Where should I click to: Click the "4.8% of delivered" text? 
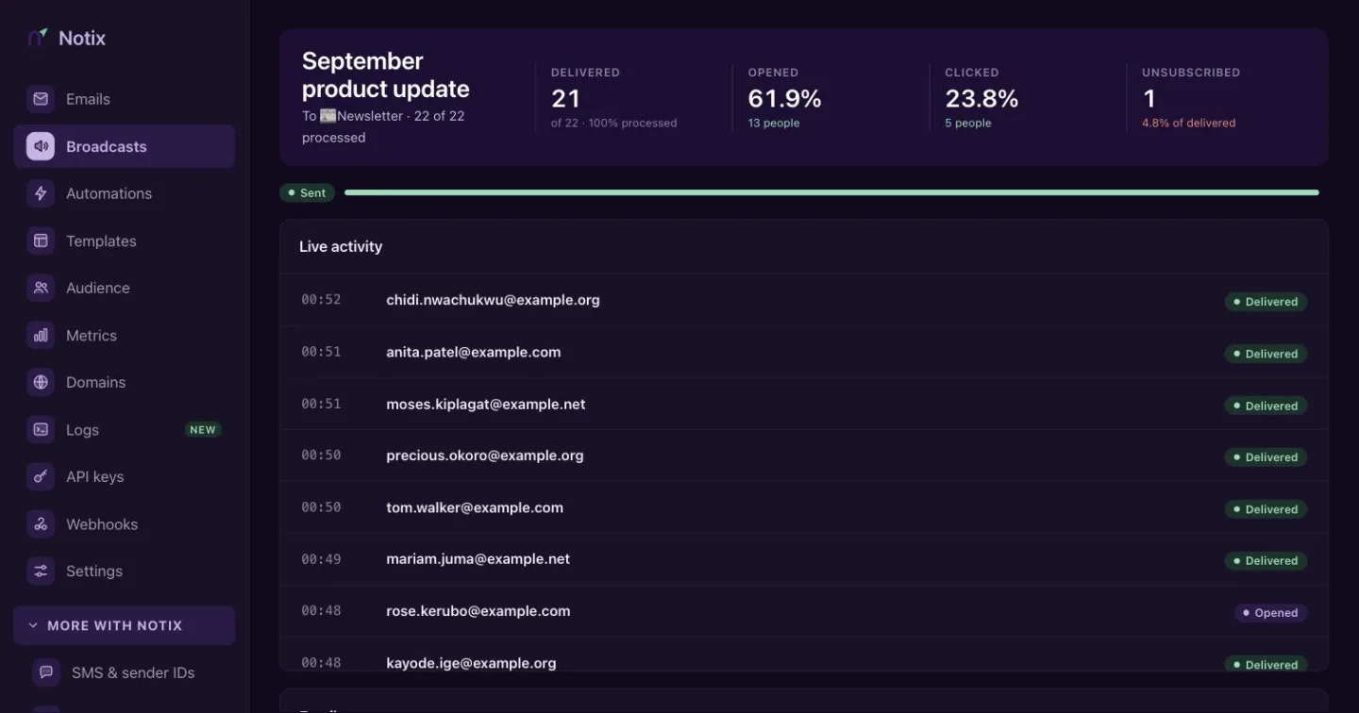click(1188, 123)
